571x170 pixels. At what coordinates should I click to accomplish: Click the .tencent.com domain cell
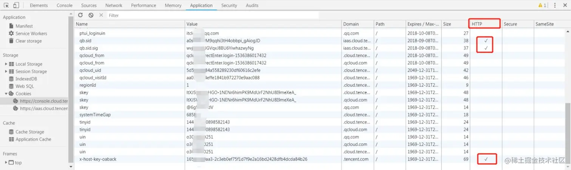(358, 159)
